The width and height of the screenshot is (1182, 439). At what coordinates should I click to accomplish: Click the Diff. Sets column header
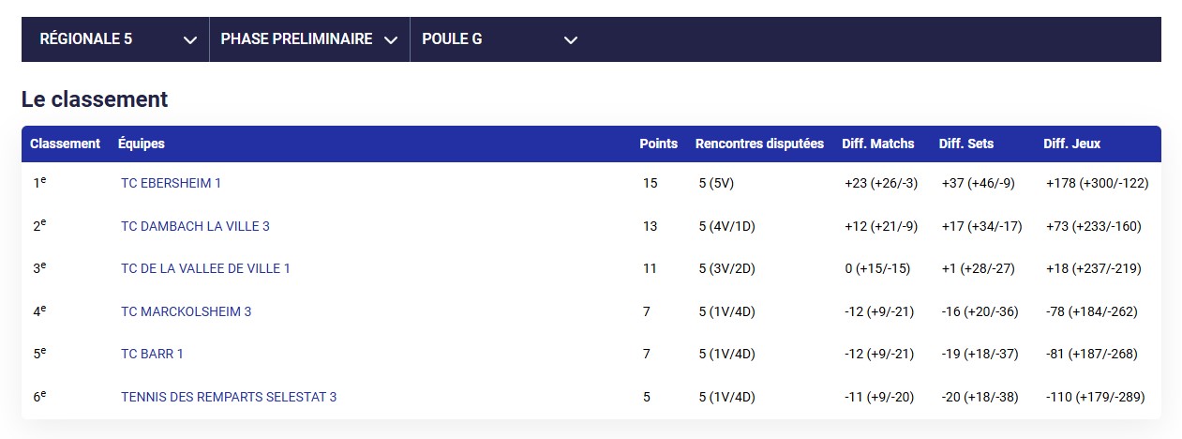click(966, 144)
